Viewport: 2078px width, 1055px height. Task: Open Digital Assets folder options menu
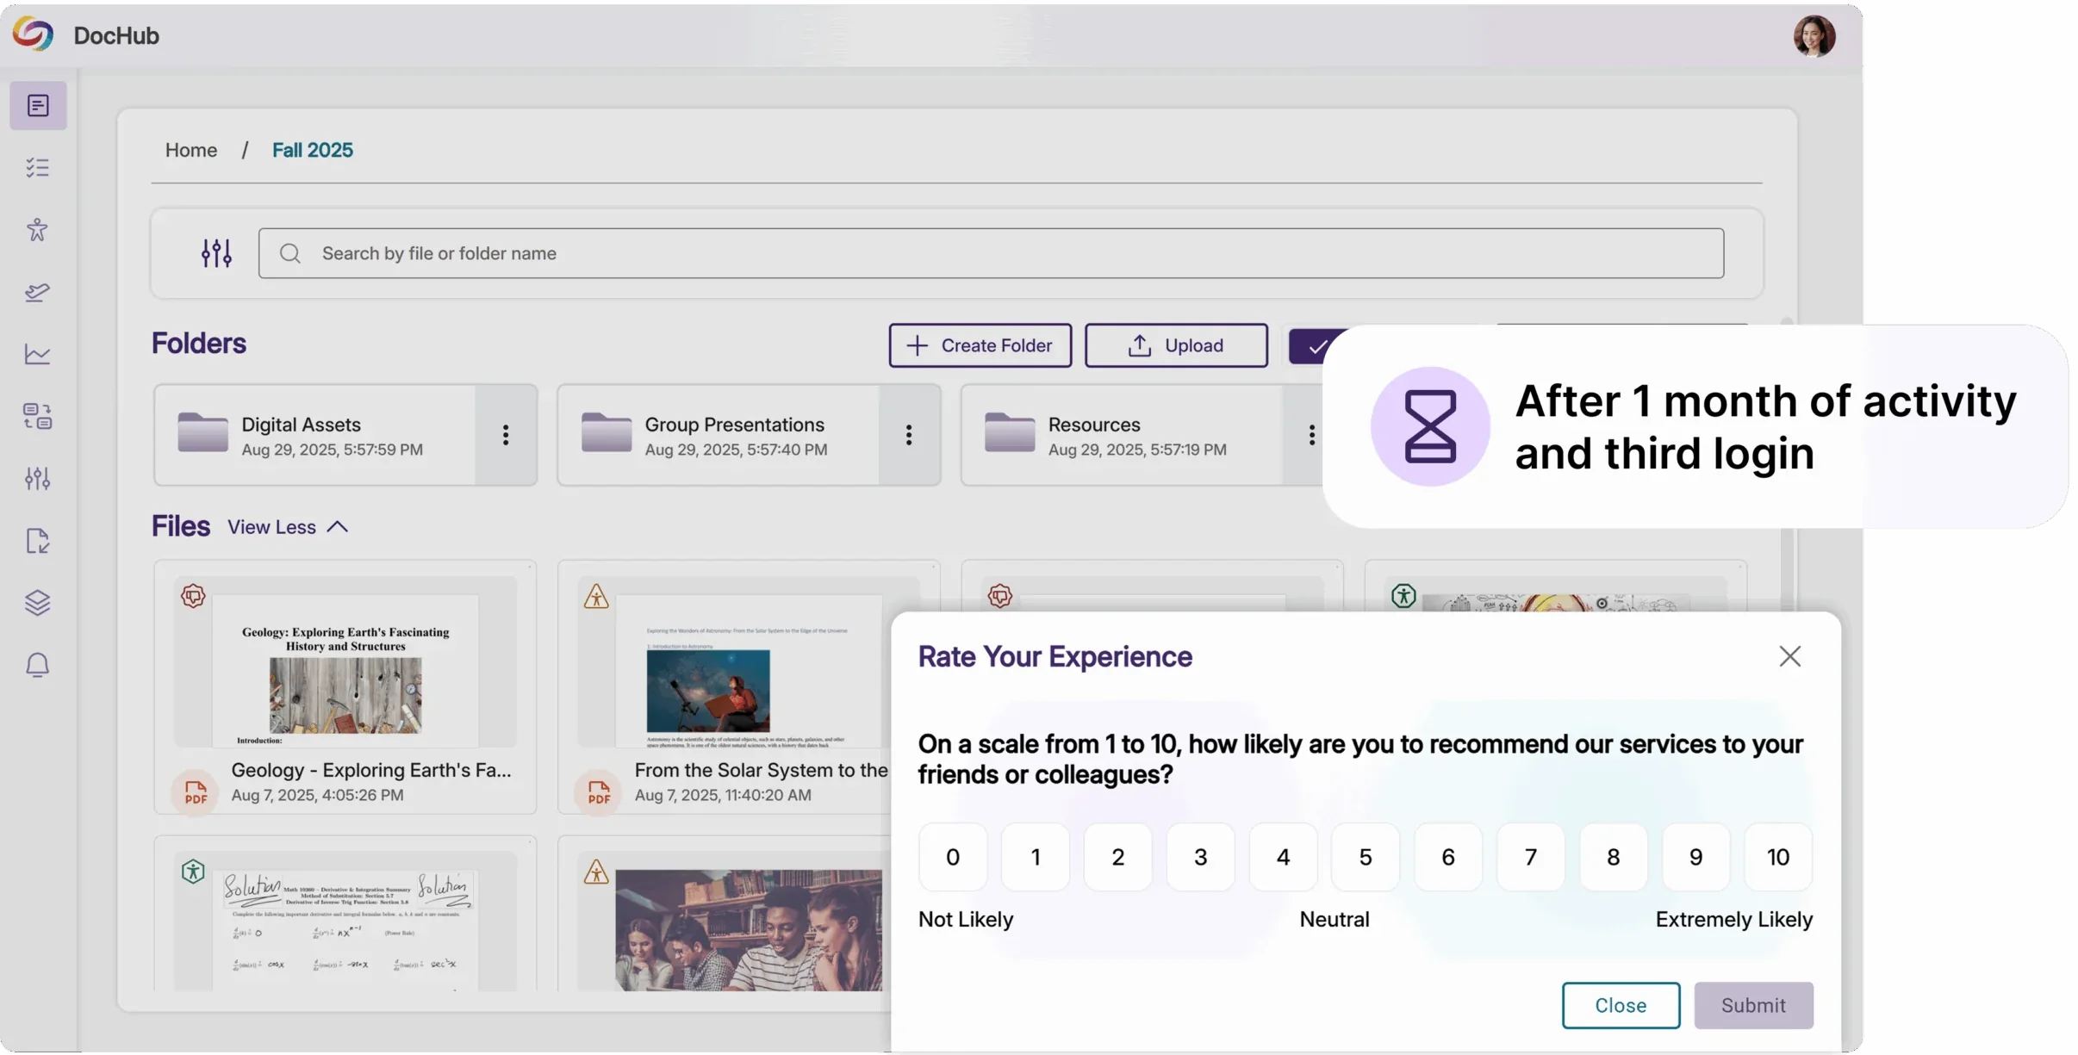(x=506, y=435)
